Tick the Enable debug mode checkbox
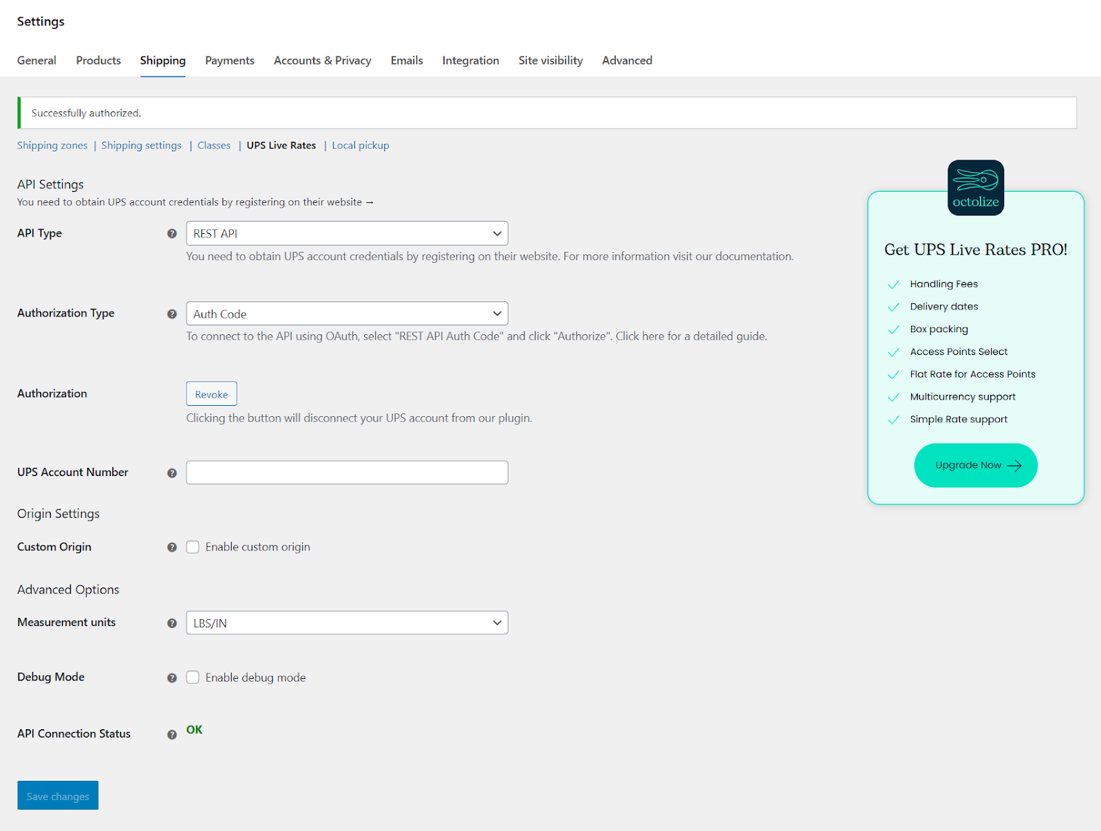 (x=193, y=678)
